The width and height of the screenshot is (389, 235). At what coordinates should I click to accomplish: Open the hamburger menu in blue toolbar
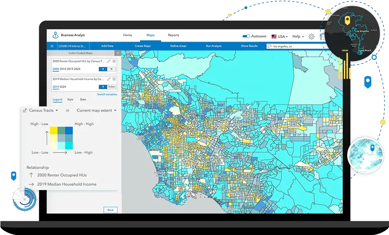52,46
